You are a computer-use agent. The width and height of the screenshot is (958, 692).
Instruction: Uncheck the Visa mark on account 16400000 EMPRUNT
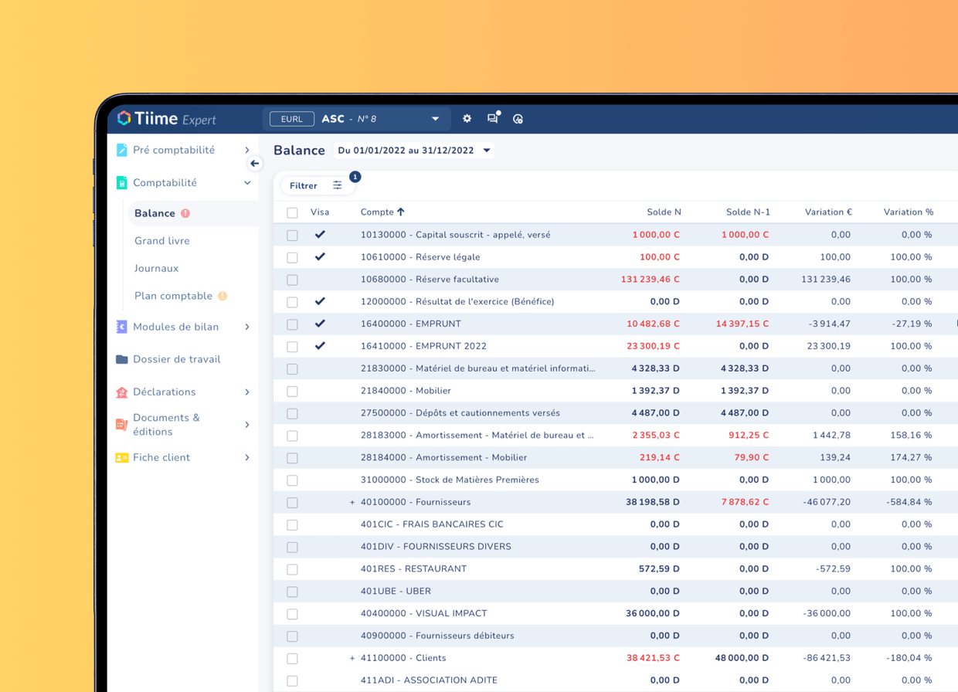click(320, 324)
